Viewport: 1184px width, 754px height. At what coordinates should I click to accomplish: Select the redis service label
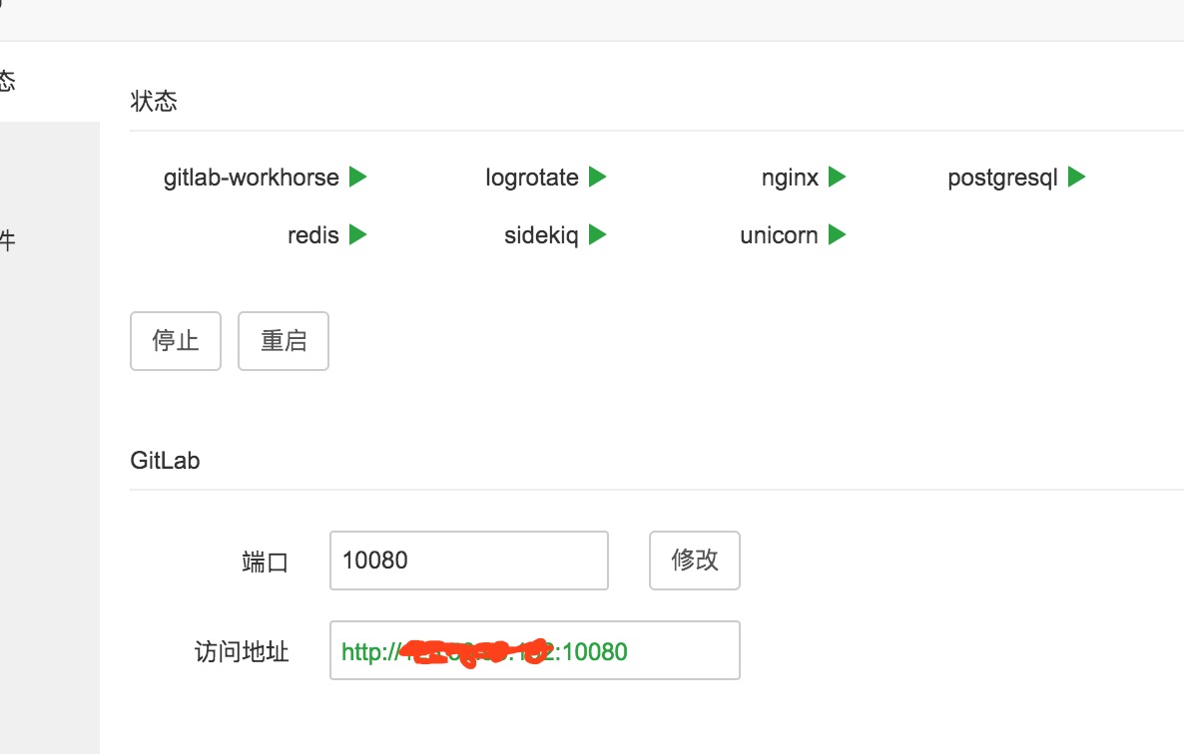pos(313,235)
